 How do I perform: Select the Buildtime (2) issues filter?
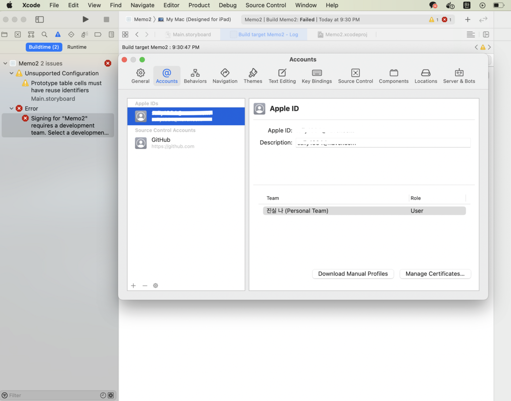[44, 47]
